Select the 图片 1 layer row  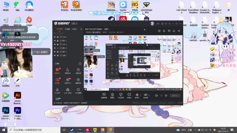[x=68, y=41]
